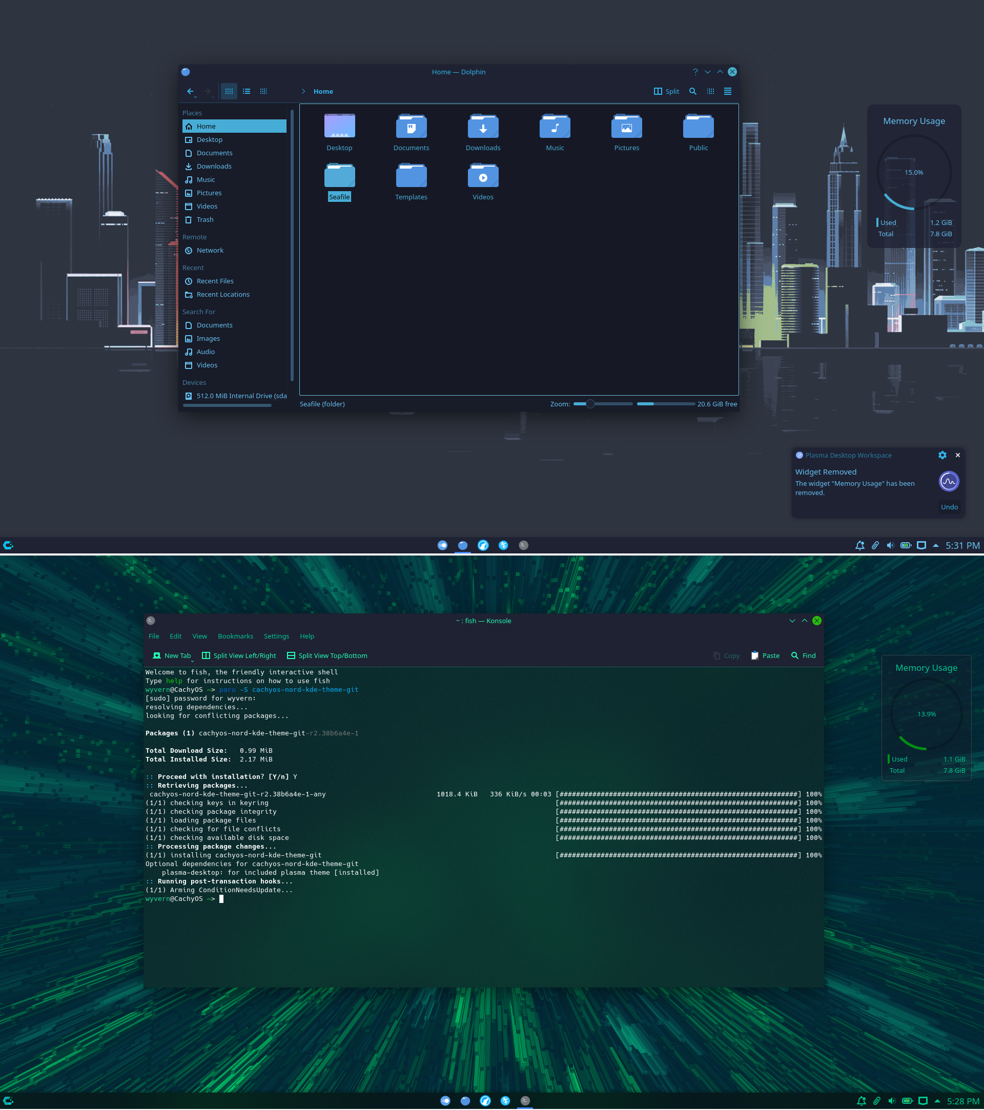The image size is (984, 1110).
Task: Click Undo in Widget Removed notification
Action: (949, 507)
